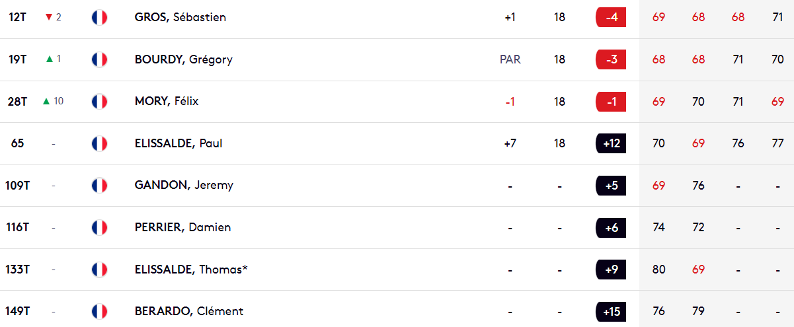Open player GROS, Sébastien
Image resolution: width=794 pixels, height=327 pixels.
(180, 17)
